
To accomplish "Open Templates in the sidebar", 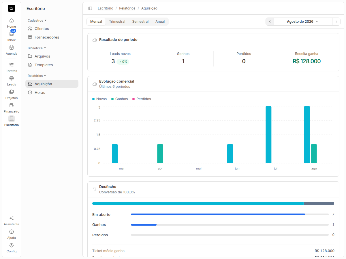I will tap(52, 65).
